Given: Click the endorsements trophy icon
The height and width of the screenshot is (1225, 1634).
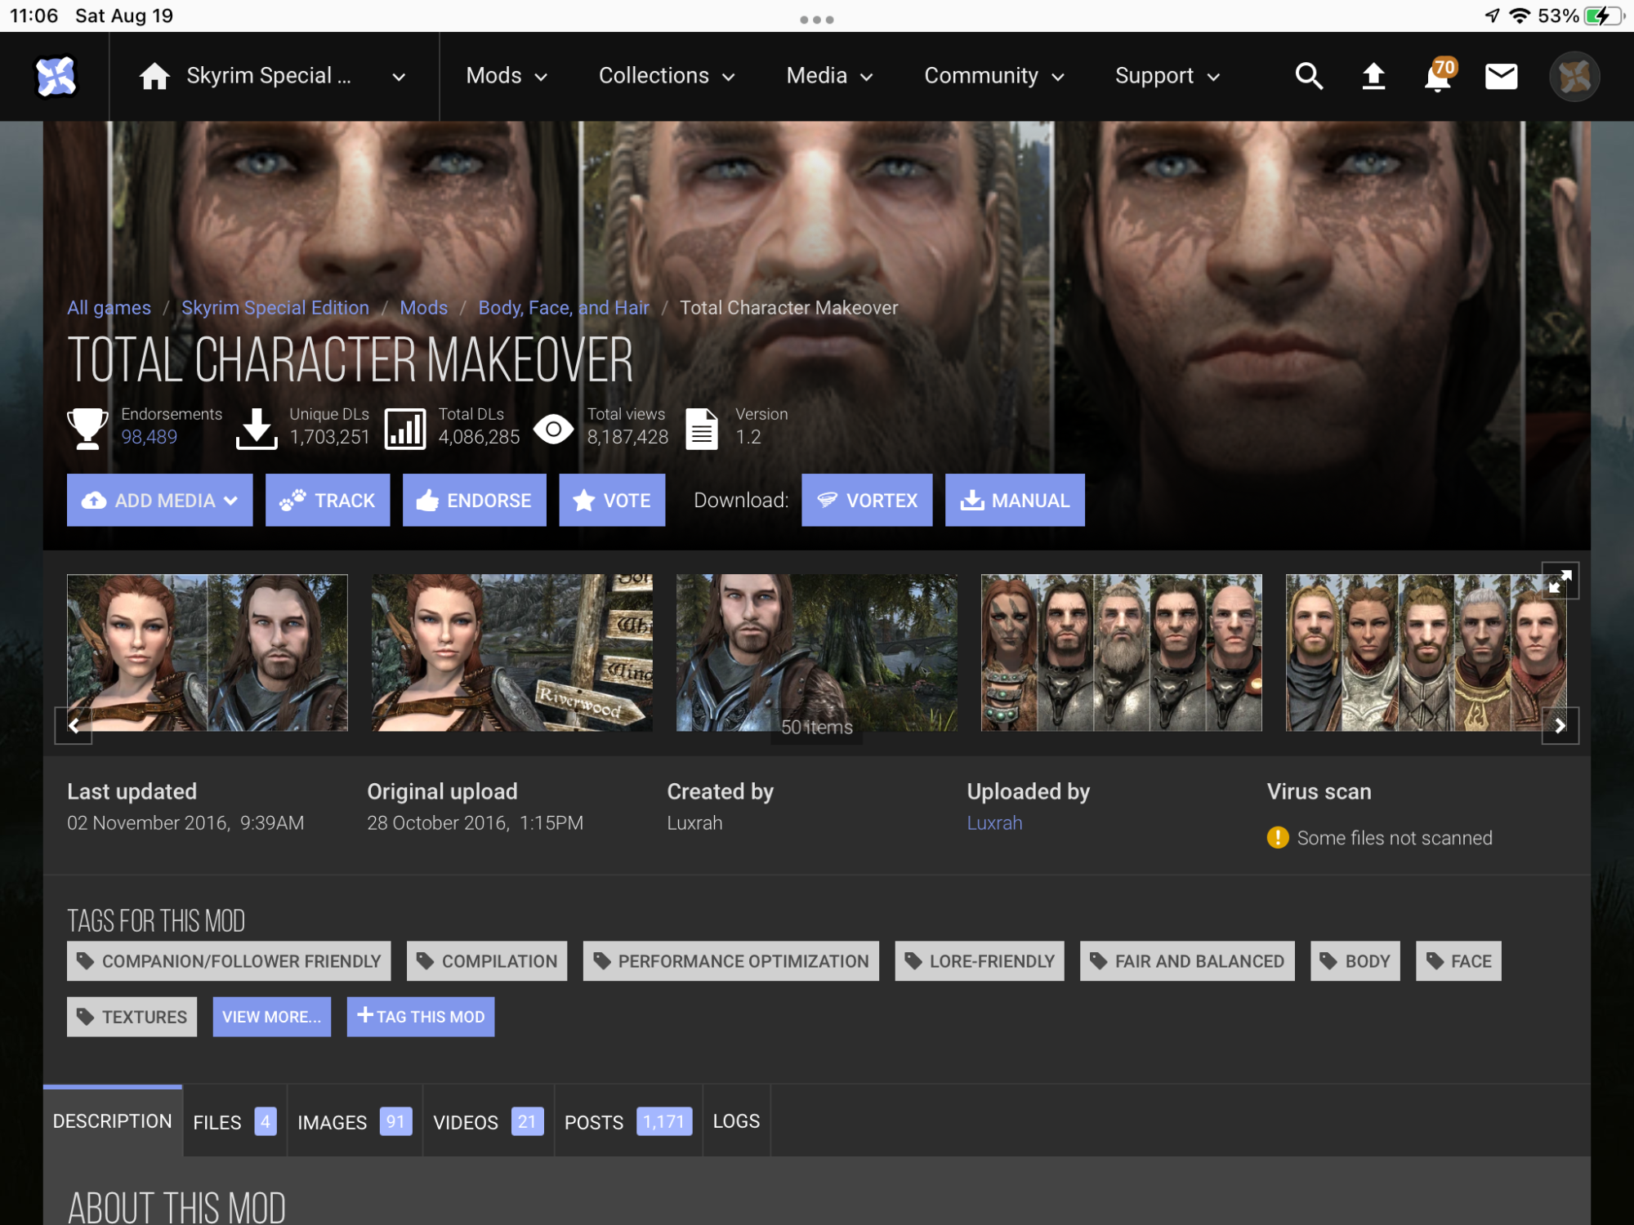Looking at the screenshot, I should point(87,428).
